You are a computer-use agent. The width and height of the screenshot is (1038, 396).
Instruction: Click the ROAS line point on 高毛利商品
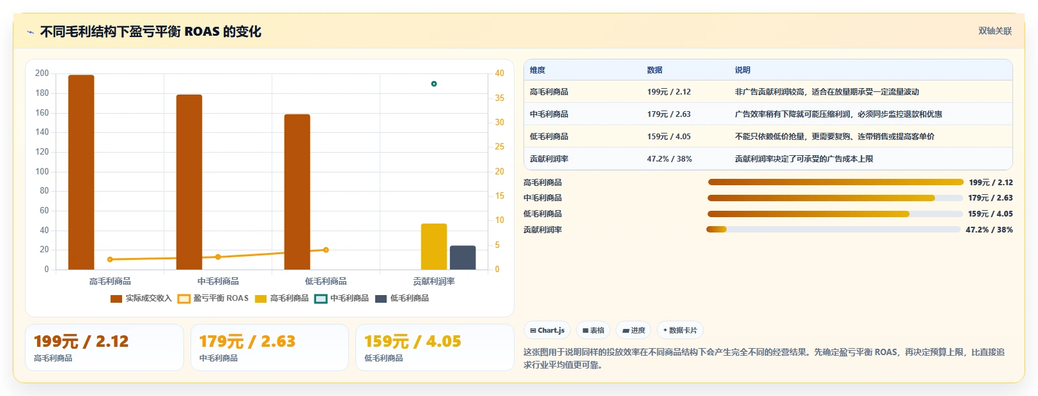(x=110, y=259)
